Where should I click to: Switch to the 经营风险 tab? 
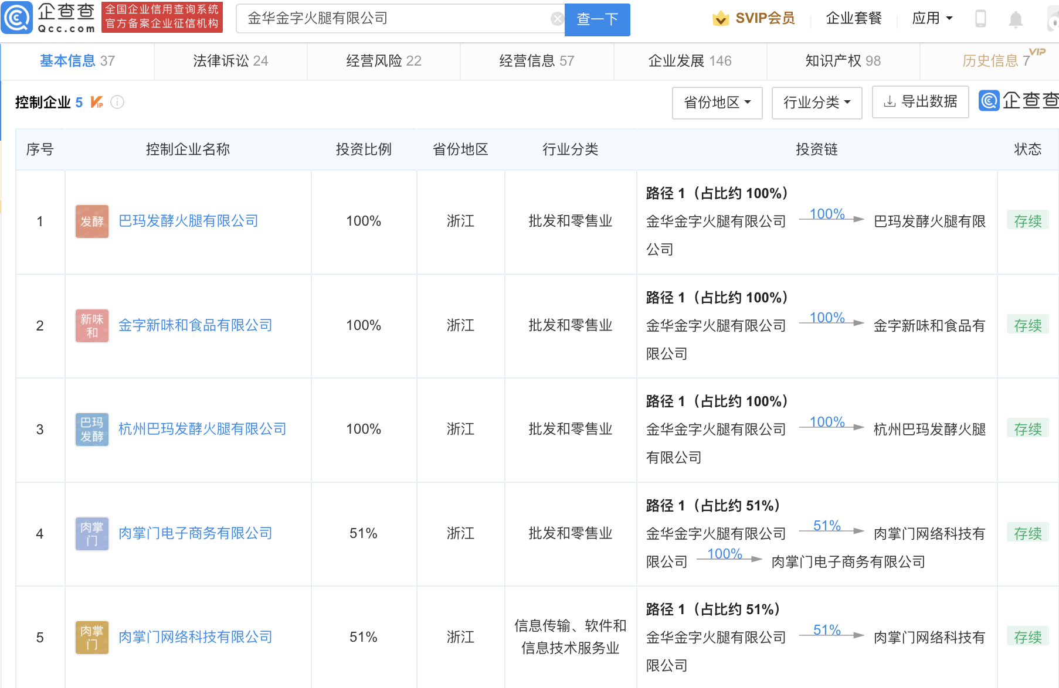coord(383,61)
